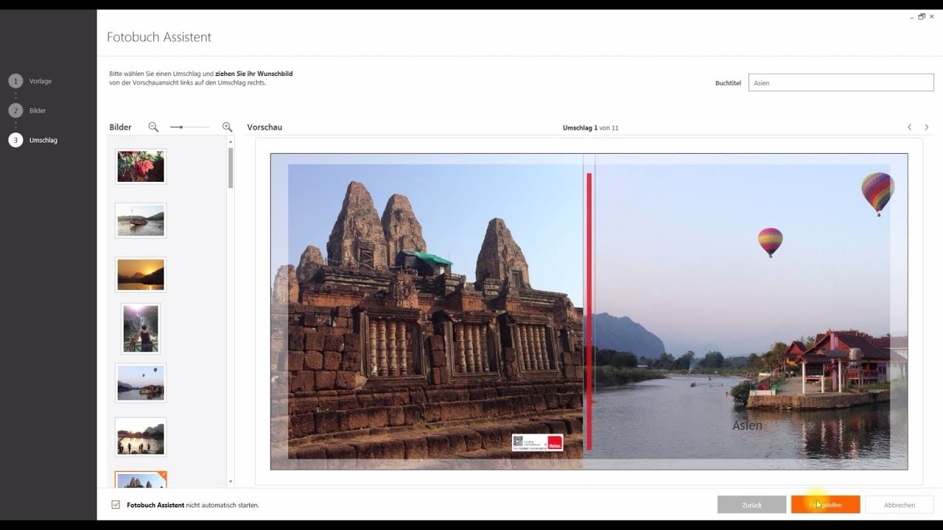Select the boat on river thumbnail
Viewport: 943px width, 530px height.
pos(141,220)
